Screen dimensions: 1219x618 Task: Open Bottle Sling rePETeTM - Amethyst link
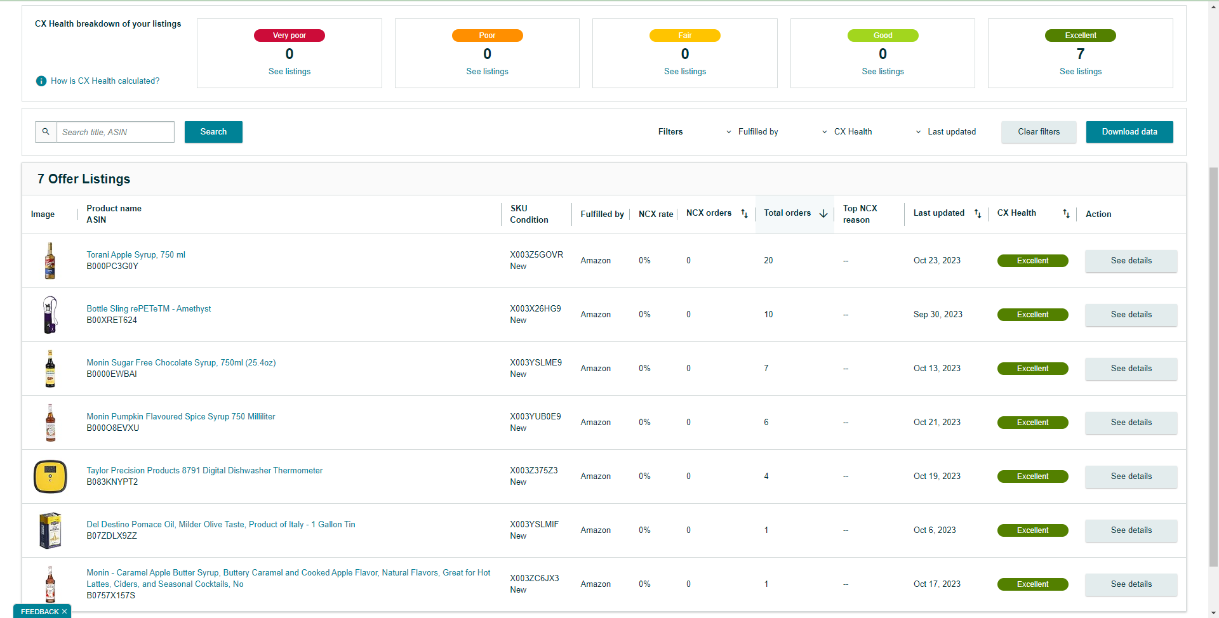point(149,309)
